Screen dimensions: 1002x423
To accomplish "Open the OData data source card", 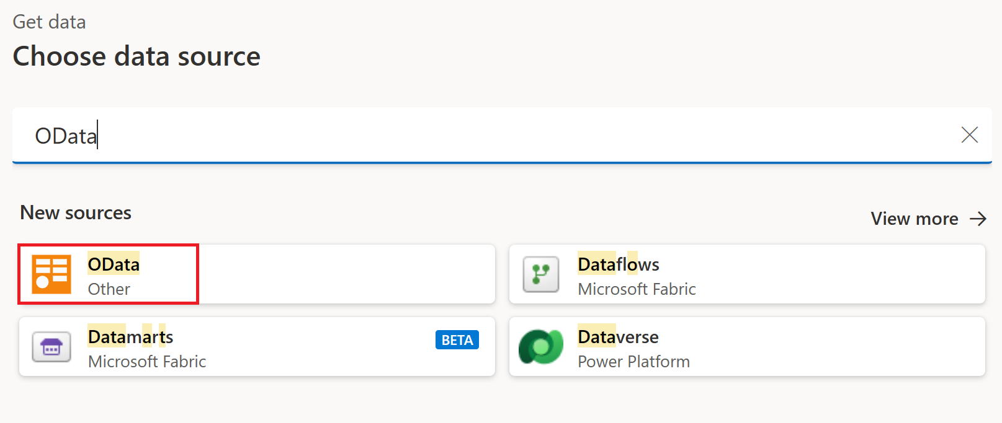I will pyautogui.click(x=248, y=274).
